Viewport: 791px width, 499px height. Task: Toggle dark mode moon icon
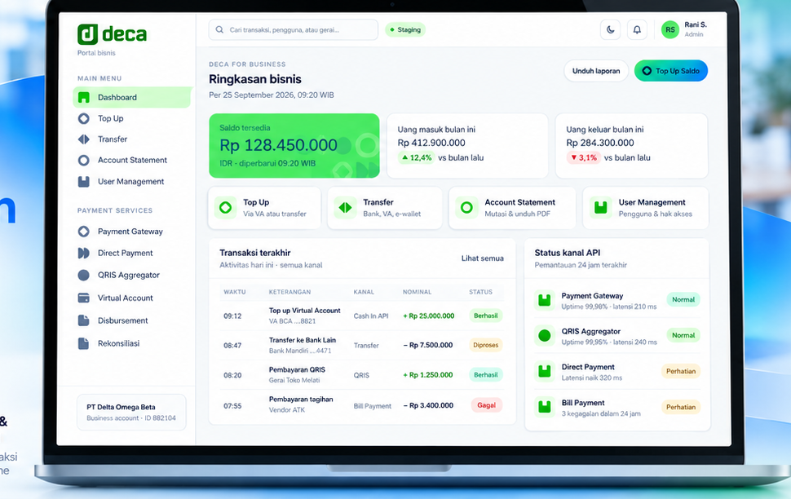pyautogui.click(x=611, y=30)
